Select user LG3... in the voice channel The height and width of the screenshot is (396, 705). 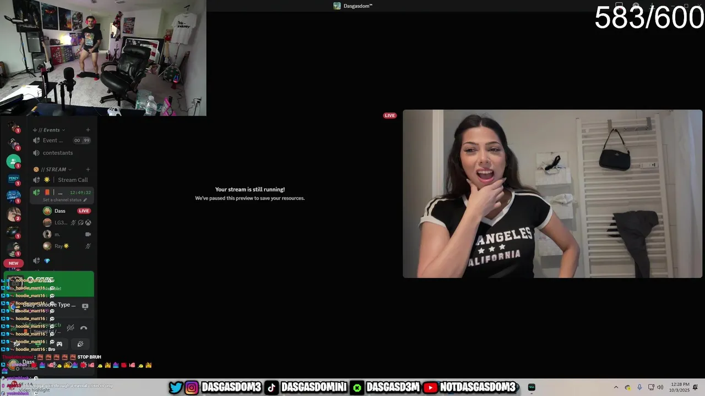coord(55,223)
